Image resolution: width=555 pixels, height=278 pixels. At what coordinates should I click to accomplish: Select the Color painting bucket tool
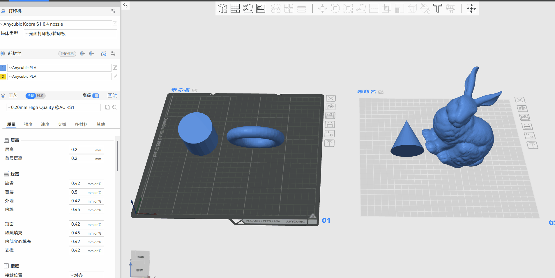point(425,8)
